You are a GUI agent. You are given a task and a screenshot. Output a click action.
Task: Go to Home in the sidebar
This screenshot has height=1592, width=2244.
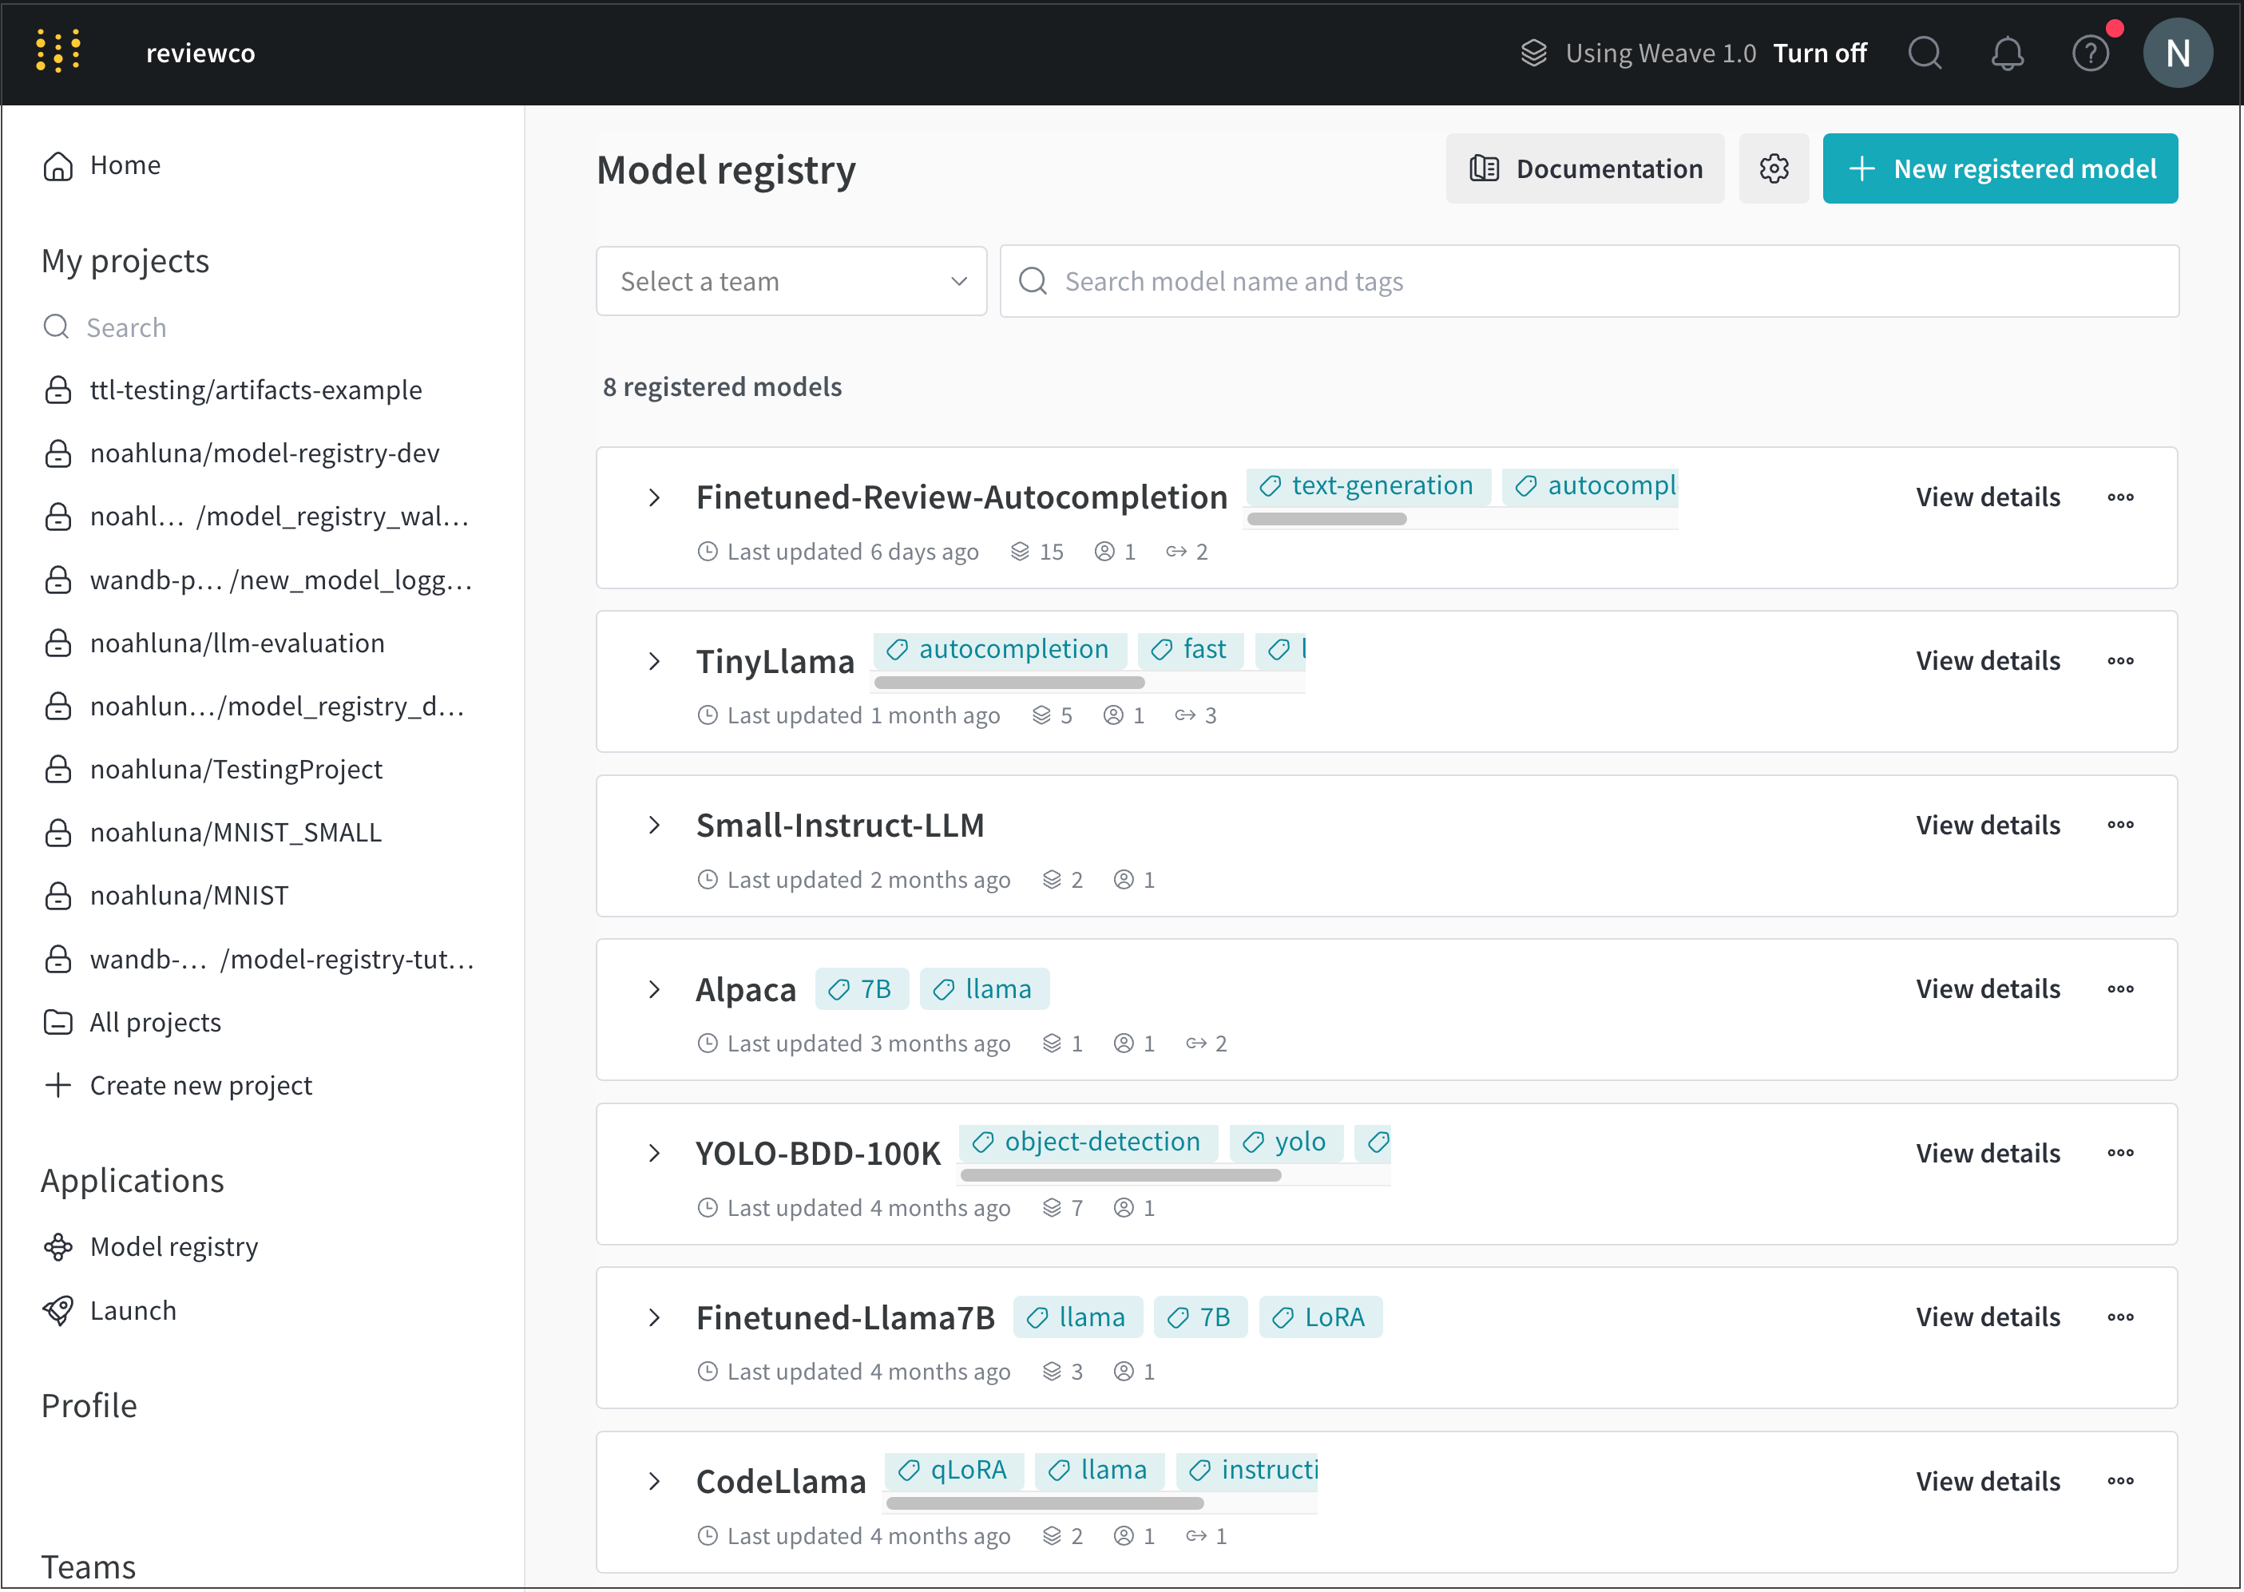tap(125, 164)
